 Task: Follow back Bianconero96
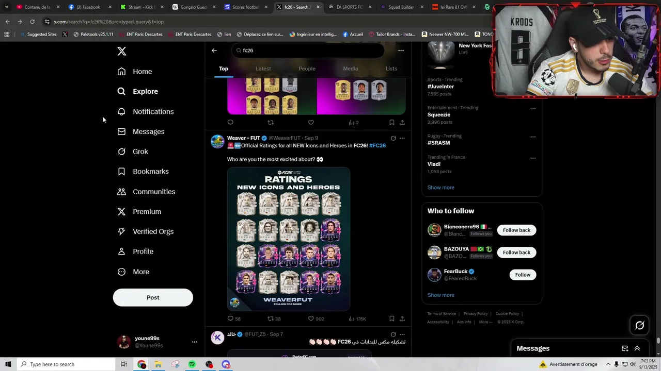pos(516,230)
